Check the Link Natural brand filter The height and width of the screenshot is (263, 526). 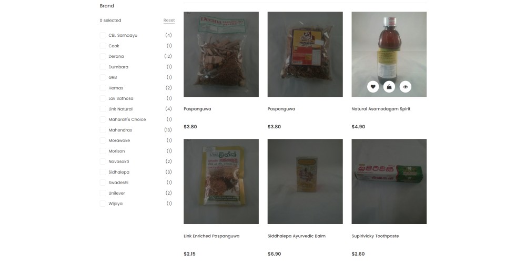click(103, 109)
